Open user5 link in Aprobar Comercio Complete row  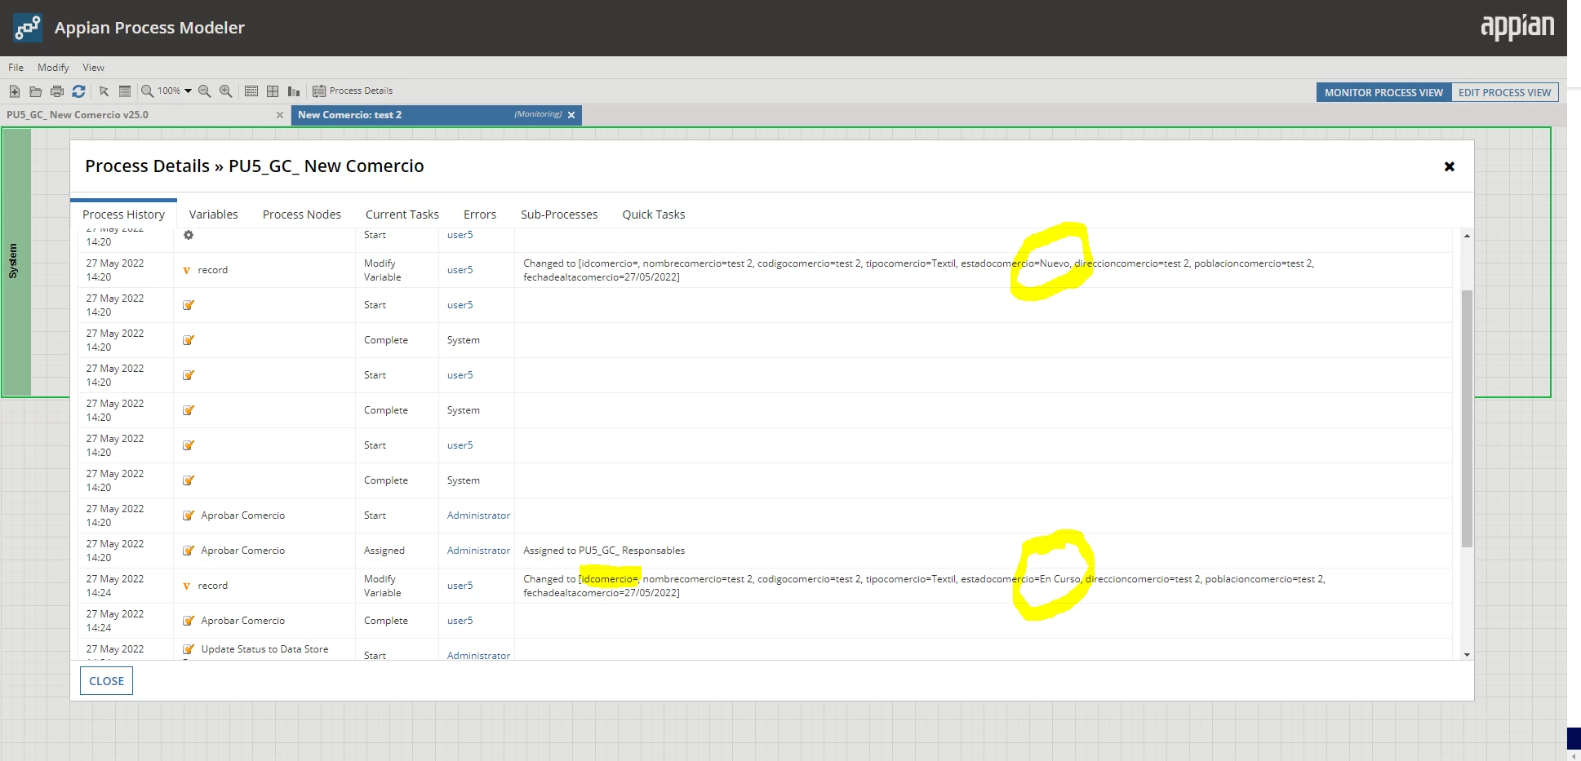(x=460, y=621)
